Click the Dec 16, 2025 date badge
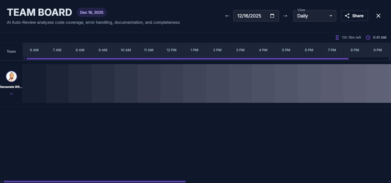 coord(92,12)
